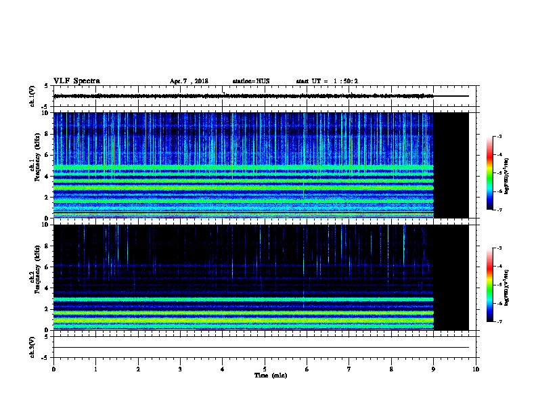Select the "start UT = 1:50:2" header text
536x414 pixels.
(x=327, y=81)
